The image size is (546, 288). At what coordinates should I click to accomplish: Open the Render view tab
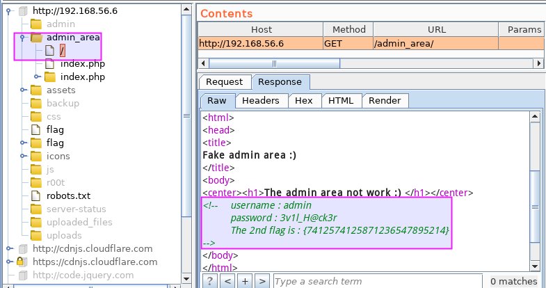[385, 101]
